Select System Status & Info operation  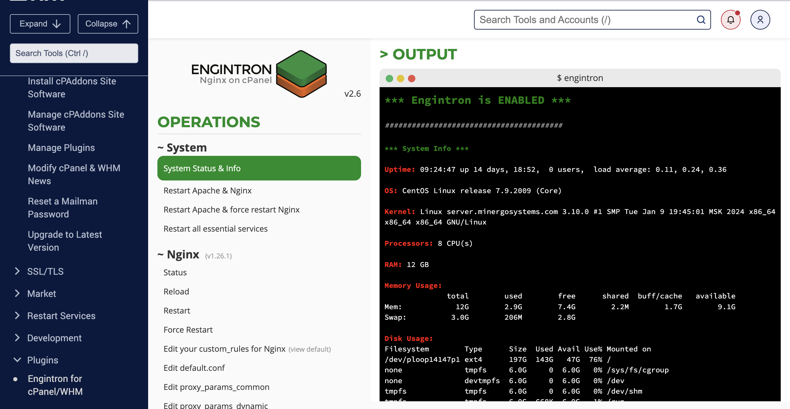[x=259, y=168]
